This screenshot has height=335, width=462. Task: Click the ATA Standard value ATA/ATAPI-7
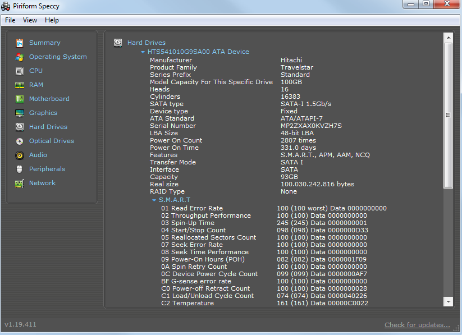click(x=301, y=119)
